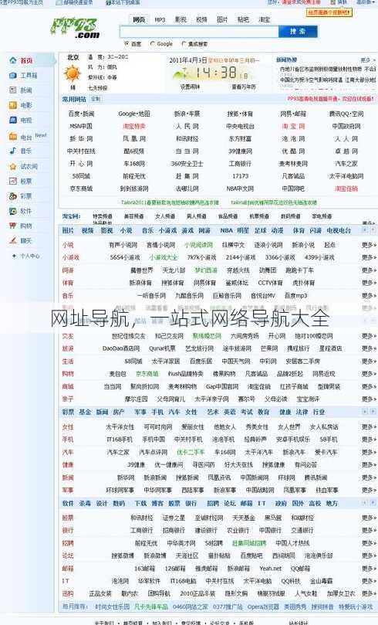Open the 163邮箱 link
Screen dimensions: 378x625
145,569
